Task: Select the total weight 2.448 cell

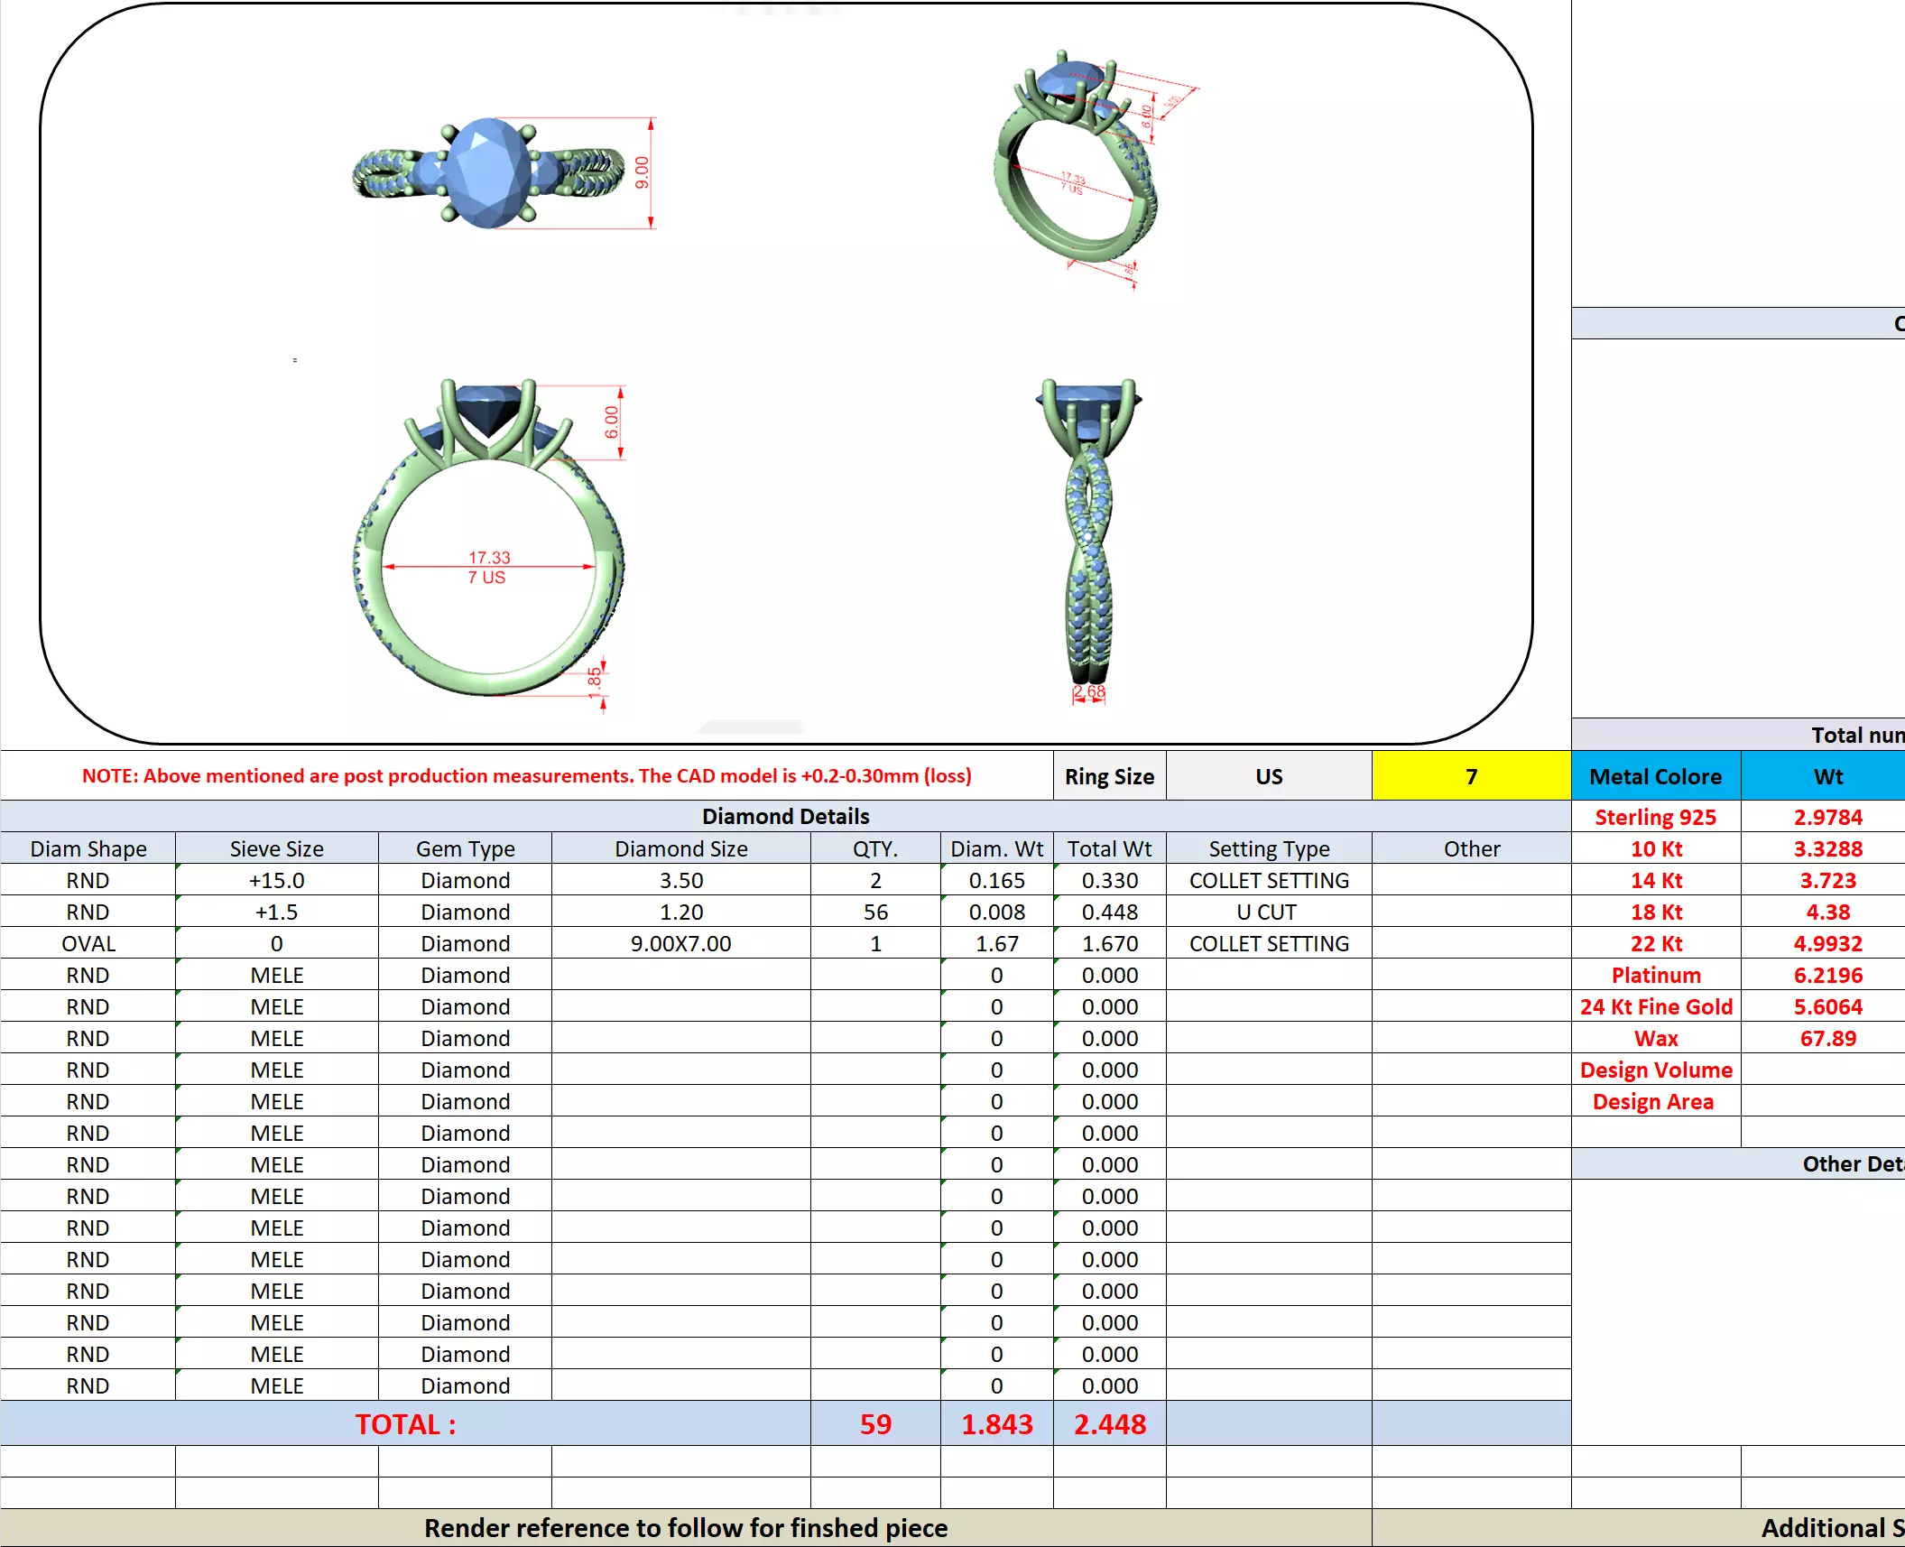Action: [1109, 1423]
